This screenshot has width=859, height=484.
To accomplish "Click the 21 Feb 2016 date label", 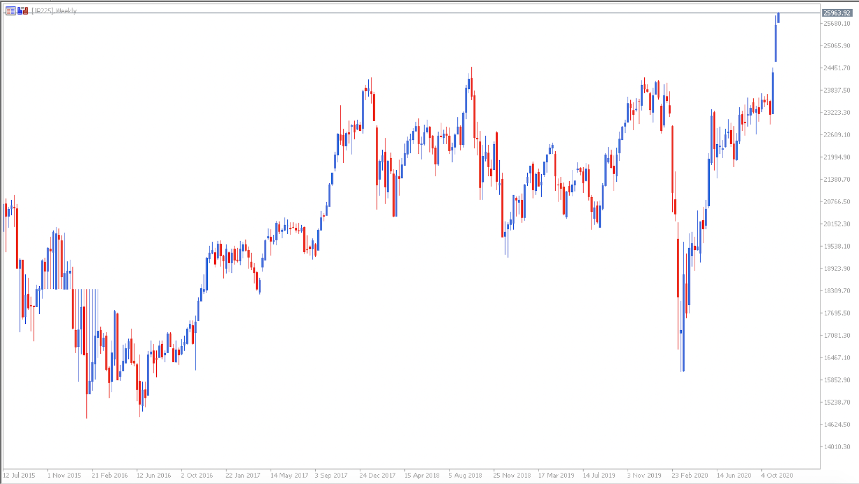I will pos(110,475).
